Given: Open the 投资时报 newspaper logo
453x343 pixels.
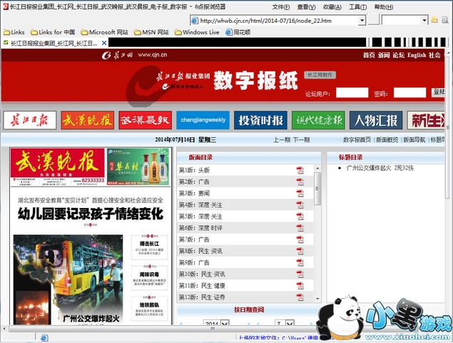Looking at the screenshot, I should 260,120.
